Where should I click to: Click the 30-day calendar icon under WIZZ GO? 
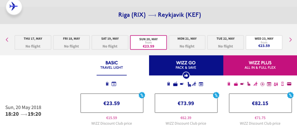point(201,84)
